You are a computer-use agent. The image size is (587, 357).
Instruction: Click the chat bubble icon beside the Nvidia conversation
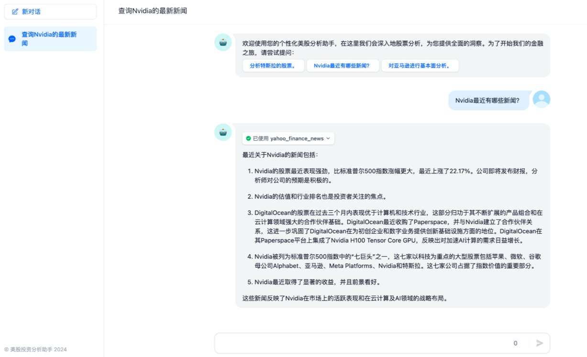[12, 39]
